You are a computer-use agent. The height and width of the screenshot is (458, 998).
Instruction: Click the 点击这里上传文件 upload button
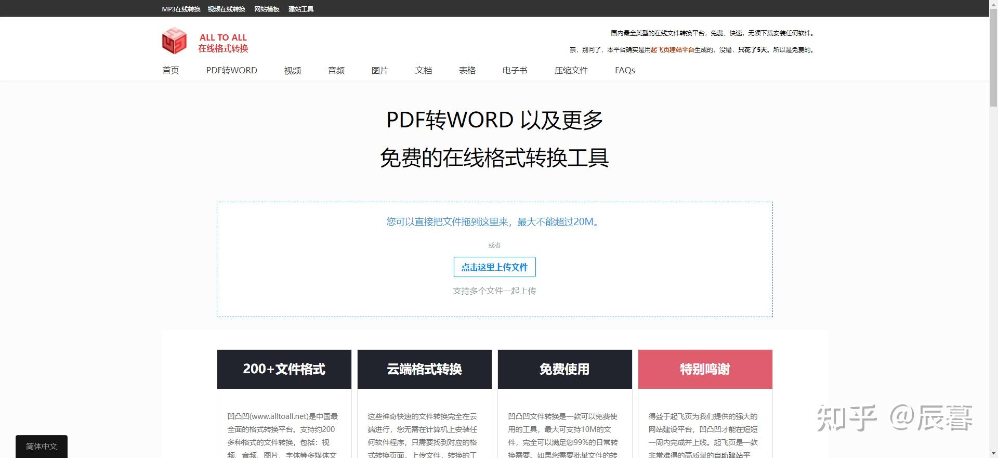494,267
